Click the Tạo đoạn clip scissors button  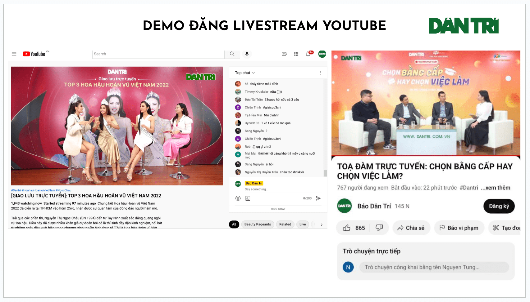coord(504,228)
